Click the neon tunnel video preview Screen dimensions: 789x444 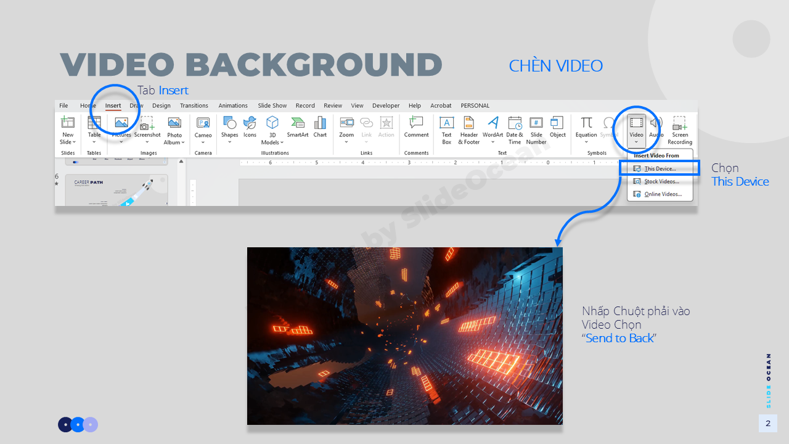[x=405, y=336]
